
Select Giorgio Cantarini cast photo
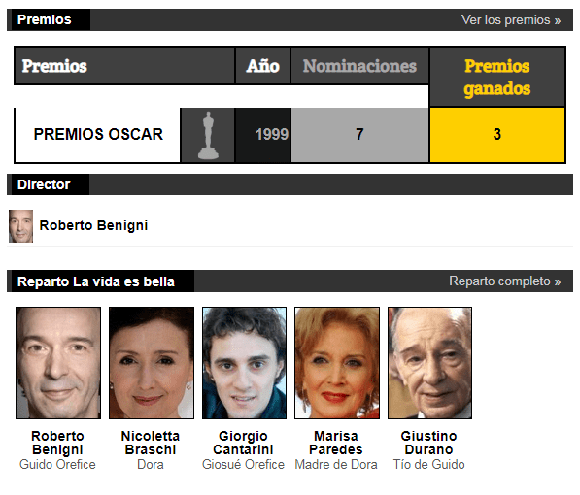point(244,363)
